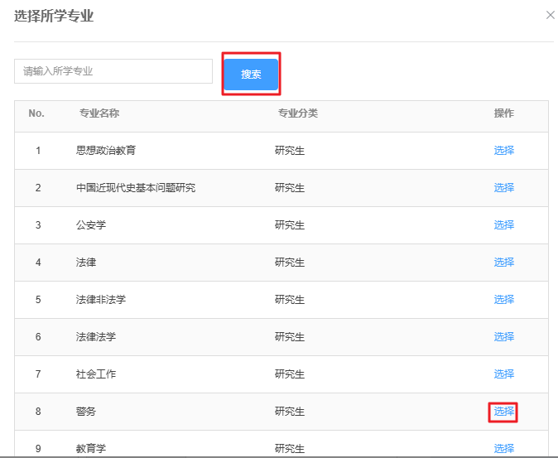Click 研究生 in the 社会工作 row
The width and height of the screenshot is (558, 458).
click(x=290, y=374)
